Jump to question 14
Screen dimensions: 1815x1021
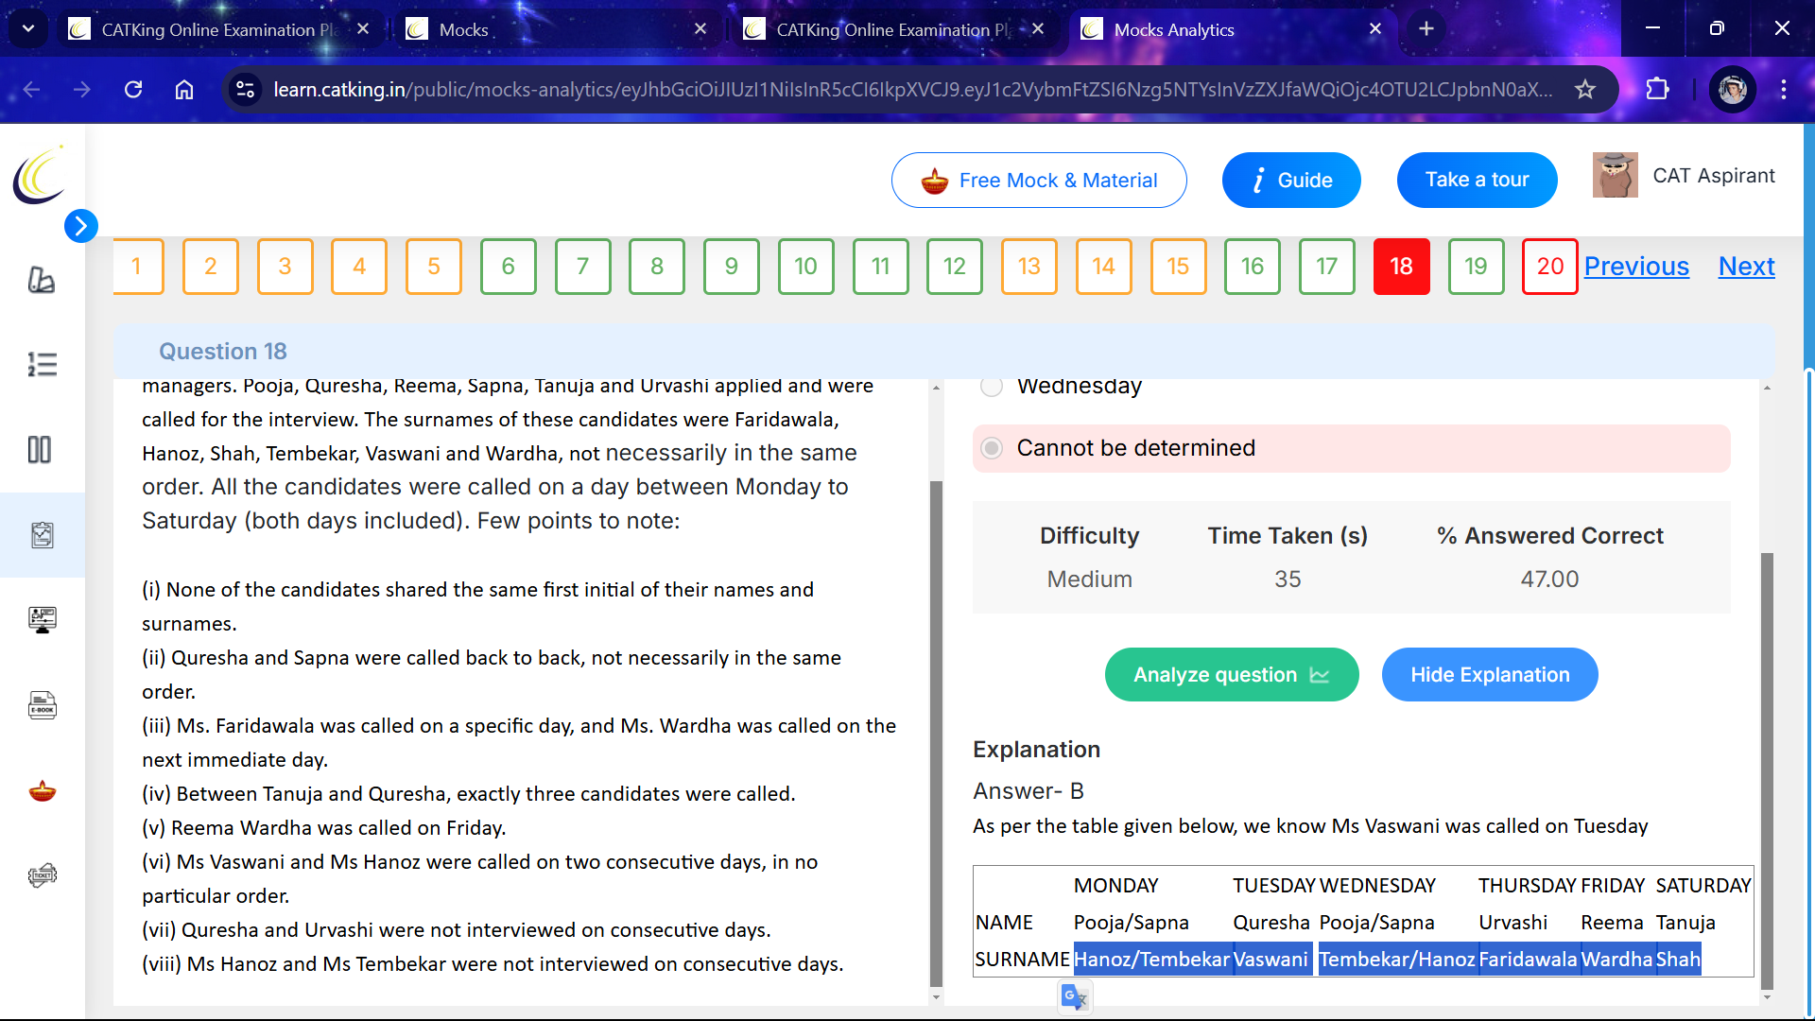1104,267
